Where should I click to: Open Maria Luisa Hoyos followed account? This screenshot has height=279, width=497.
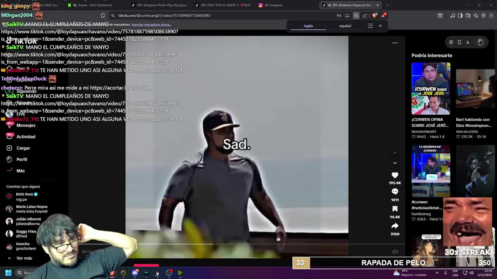(31, 209)
